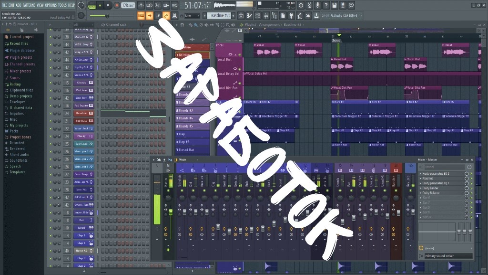The width and height of the screenshot is (488, 275).
Task: Toggle the 3-2 countdown icon
Action: pyautogui.click(x=157, y=5)
